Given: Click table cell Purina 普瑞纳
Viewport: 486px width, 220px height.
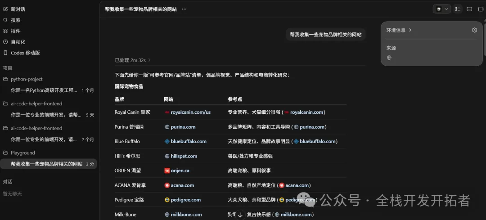Looking at the screenshot, I should coord(129,127).
